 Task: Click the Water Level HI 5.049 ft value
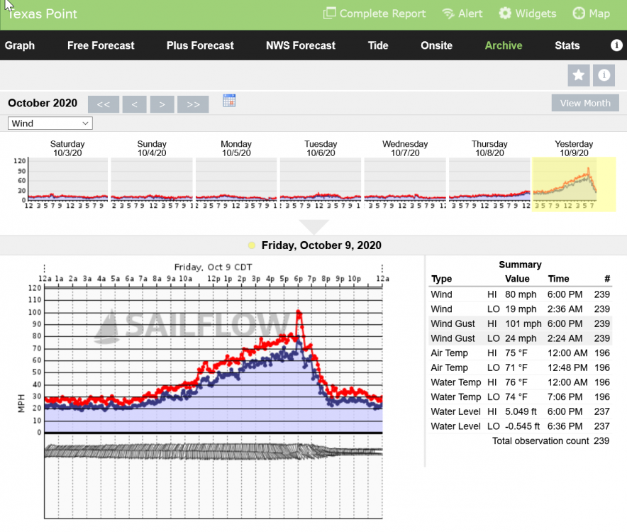521,411
